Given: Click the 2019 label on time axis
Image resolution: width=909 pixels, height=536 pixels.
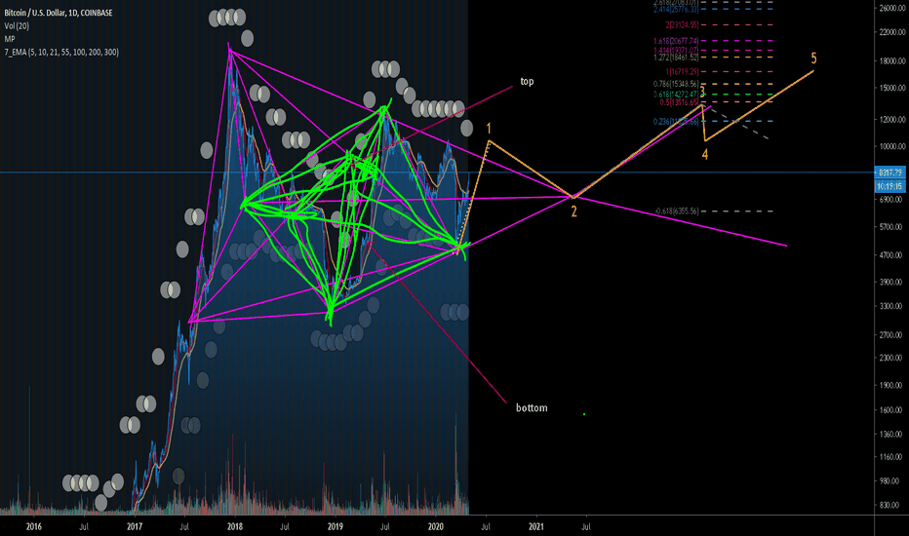Looking at the screenshot, I should 336,526.
